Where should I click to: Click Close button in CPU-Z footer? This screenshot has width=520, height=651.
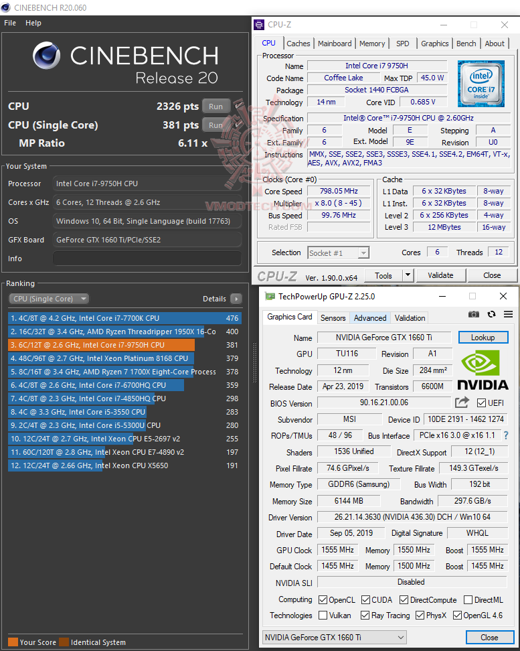tap(492, 275)
